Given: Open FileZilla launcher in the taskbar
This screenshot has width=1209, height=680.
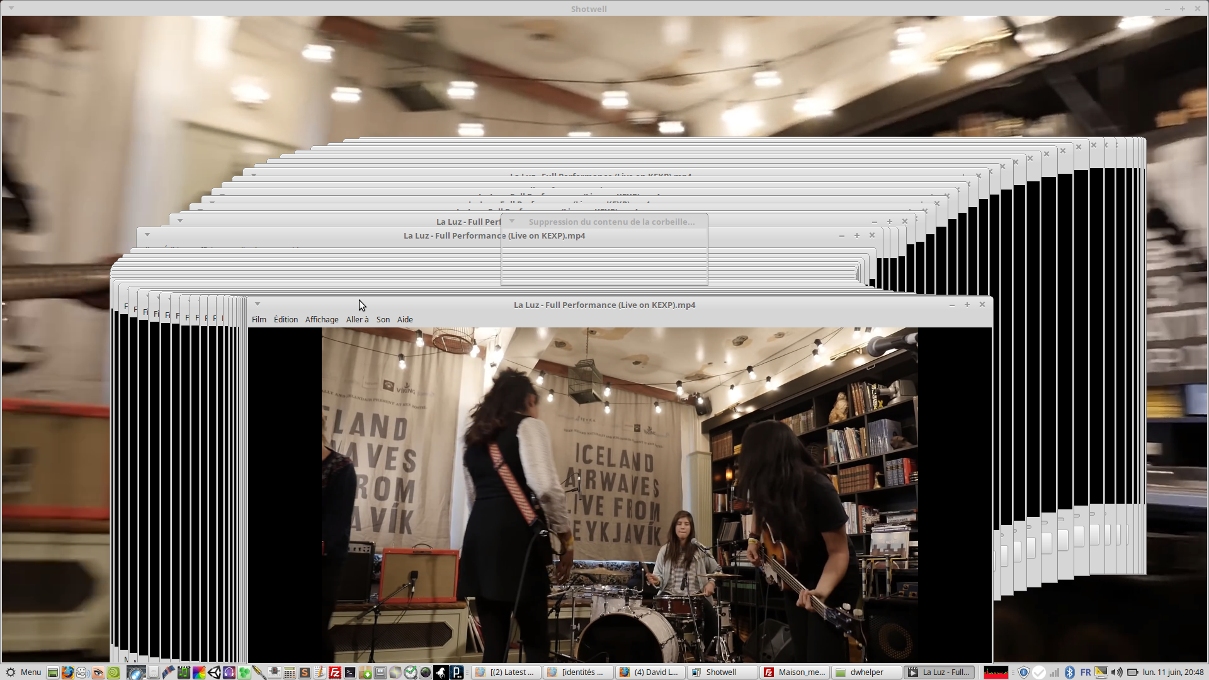Looking at the screenshot, I should point(334,672).
